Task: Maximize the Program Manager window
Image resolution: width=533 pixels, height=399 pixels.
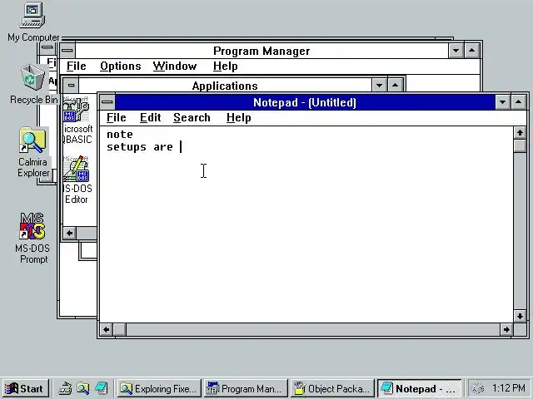Action: (x=472, y=51)
